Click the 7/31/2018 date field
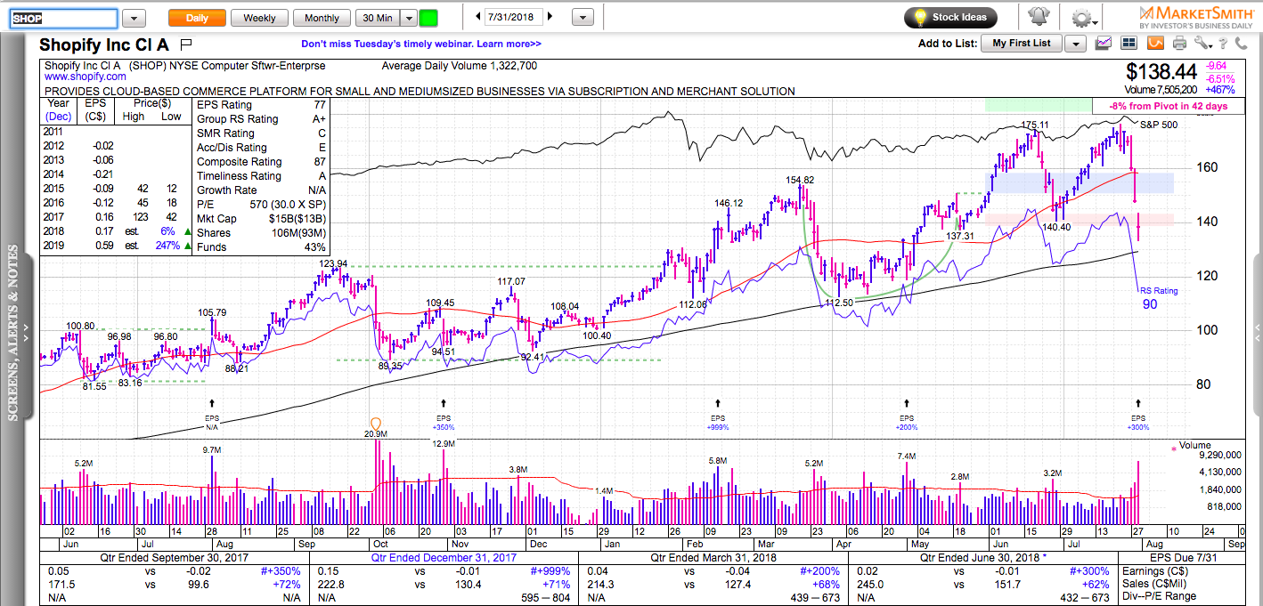Image resolution: width=1263 pixels, height=606 pixels. pos(513,17)
